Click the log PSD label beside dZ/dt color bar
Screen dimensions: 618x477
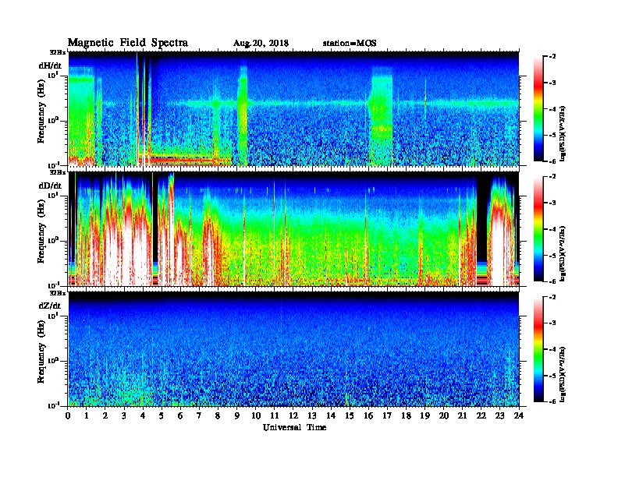point(563,374)
